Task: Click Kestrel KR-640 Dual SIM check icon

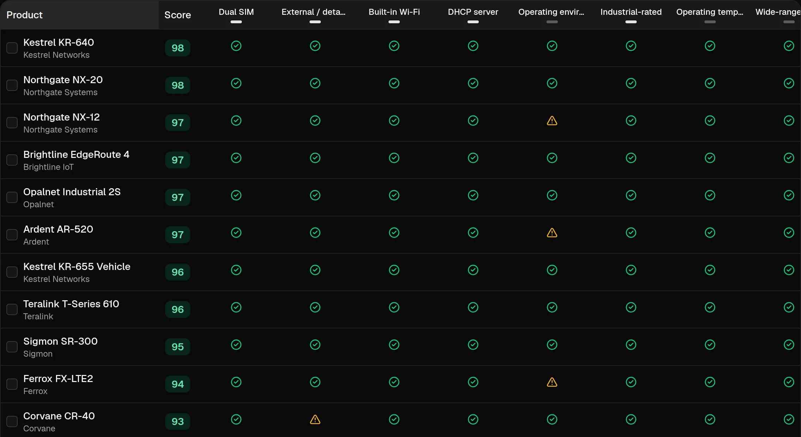Action: 236,46
